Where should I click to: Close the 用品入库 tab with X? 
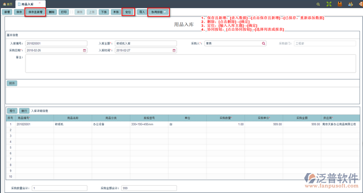coord(39,3)
